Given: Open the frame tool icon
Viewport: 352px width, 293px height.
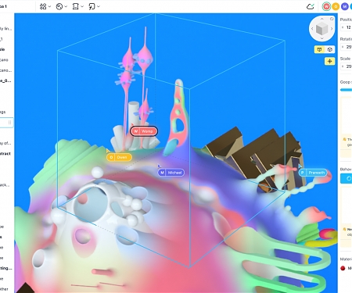Looking at the screenshot, I should click(x=75, y=6).
